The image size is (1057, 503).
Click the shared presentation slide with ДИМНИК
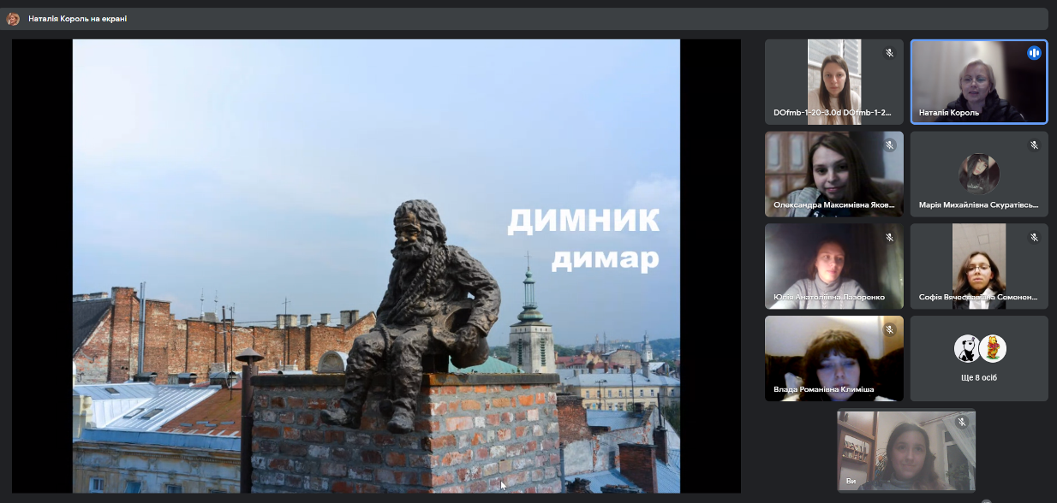376,266
